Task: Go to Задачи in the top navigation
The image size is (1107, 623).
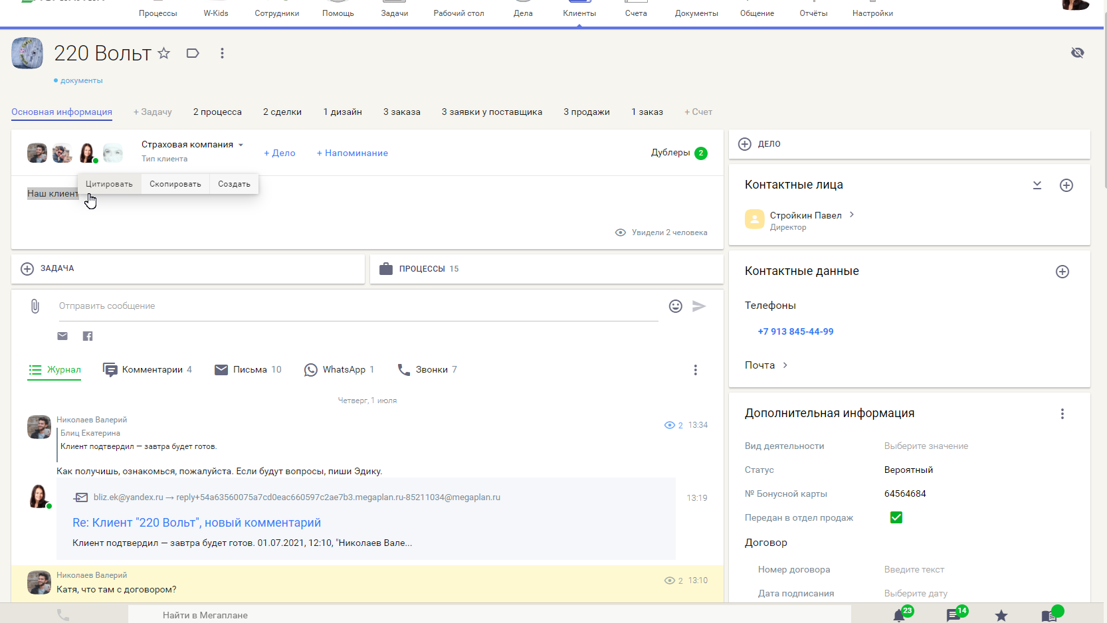Action: (x=395, y=13)
